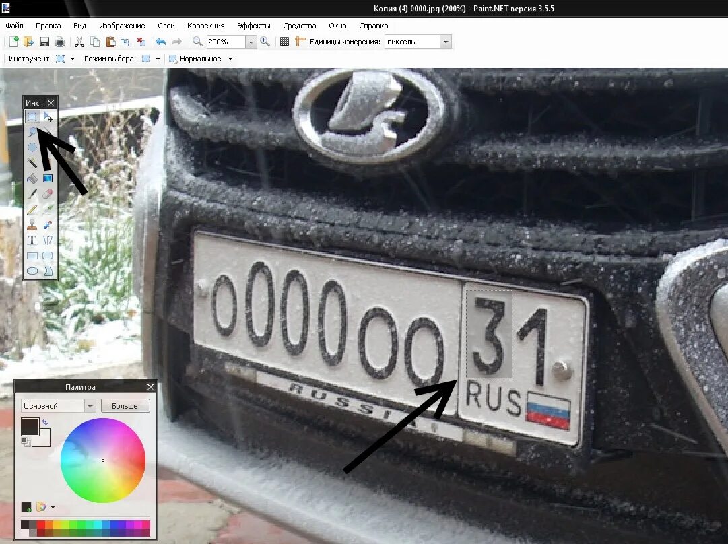Click the Больше button in the palette

coord(125,406)
